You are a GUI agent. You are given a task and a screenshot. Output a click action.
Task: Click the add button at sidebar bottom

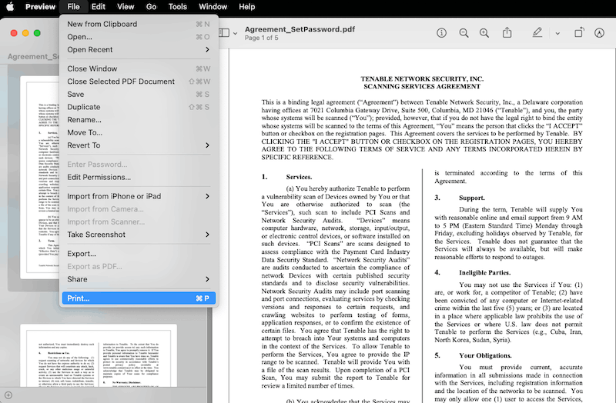pos(8,395)
